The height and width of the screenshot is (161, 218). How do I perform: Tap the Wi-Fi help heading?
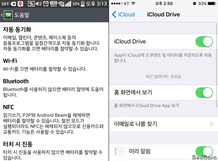[10, 61]
